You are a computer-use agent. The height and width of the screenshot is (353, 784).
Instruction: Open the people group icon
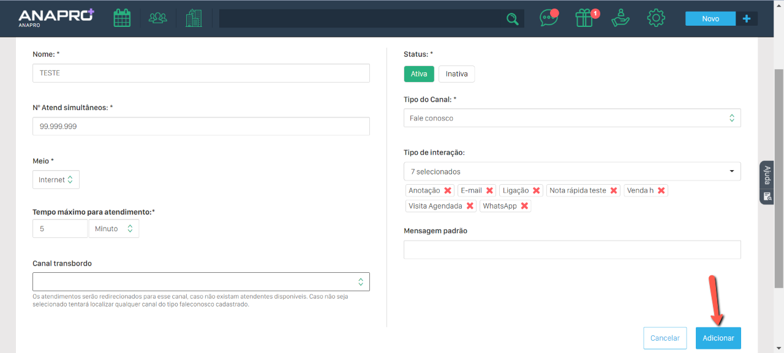pos(157,18)
